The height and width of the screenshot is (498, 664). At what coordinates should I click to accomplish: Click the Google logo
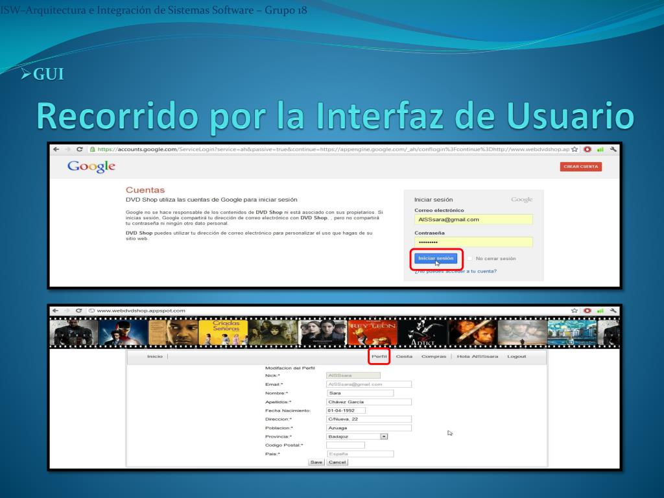pos(91,167)
